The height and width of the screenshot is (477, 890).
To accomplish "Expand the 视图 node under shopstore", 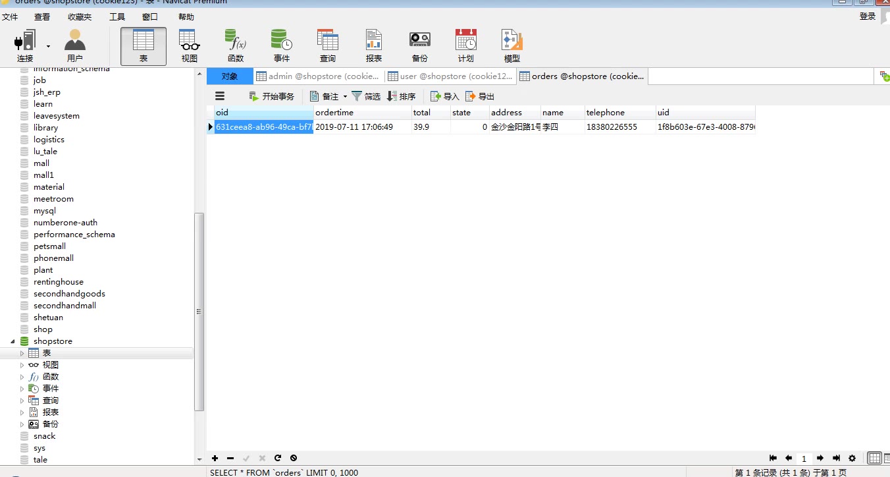I will tap(22, 365).
